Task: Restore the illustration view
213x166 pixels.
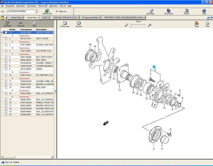Action: click(79, 24)
